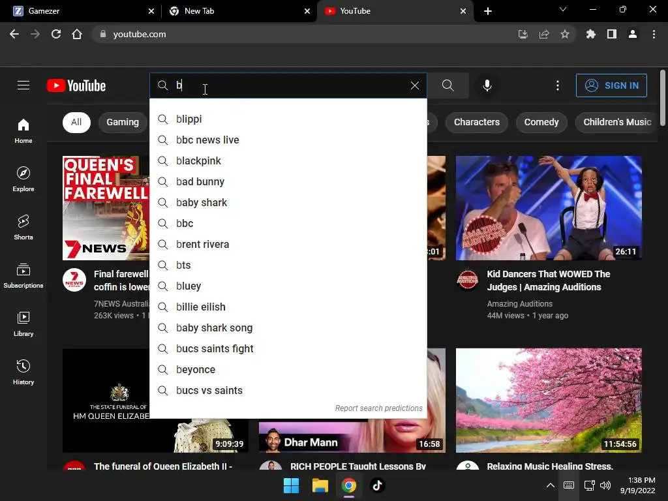The height and width of the screenshot is (501, 668).
Task: Click the YouTube logo
Action: 76,85
